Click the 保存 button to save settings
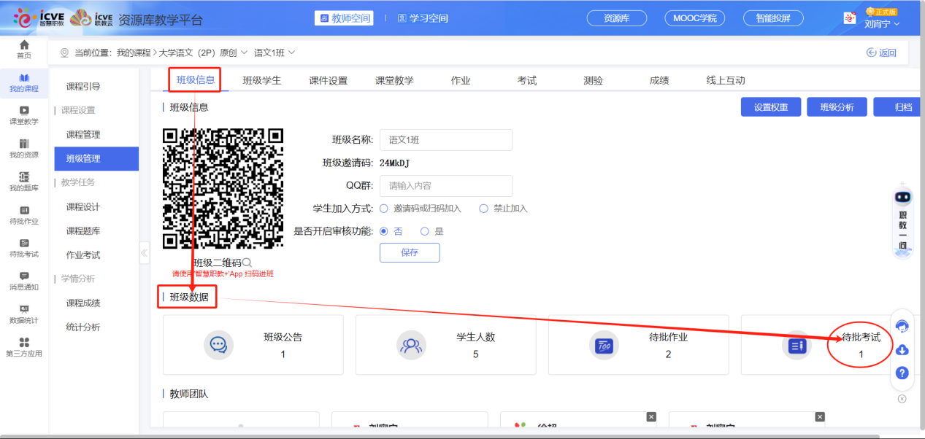This screenshot has height=439, width=925. pyautogui.click(x=410, y=252)
